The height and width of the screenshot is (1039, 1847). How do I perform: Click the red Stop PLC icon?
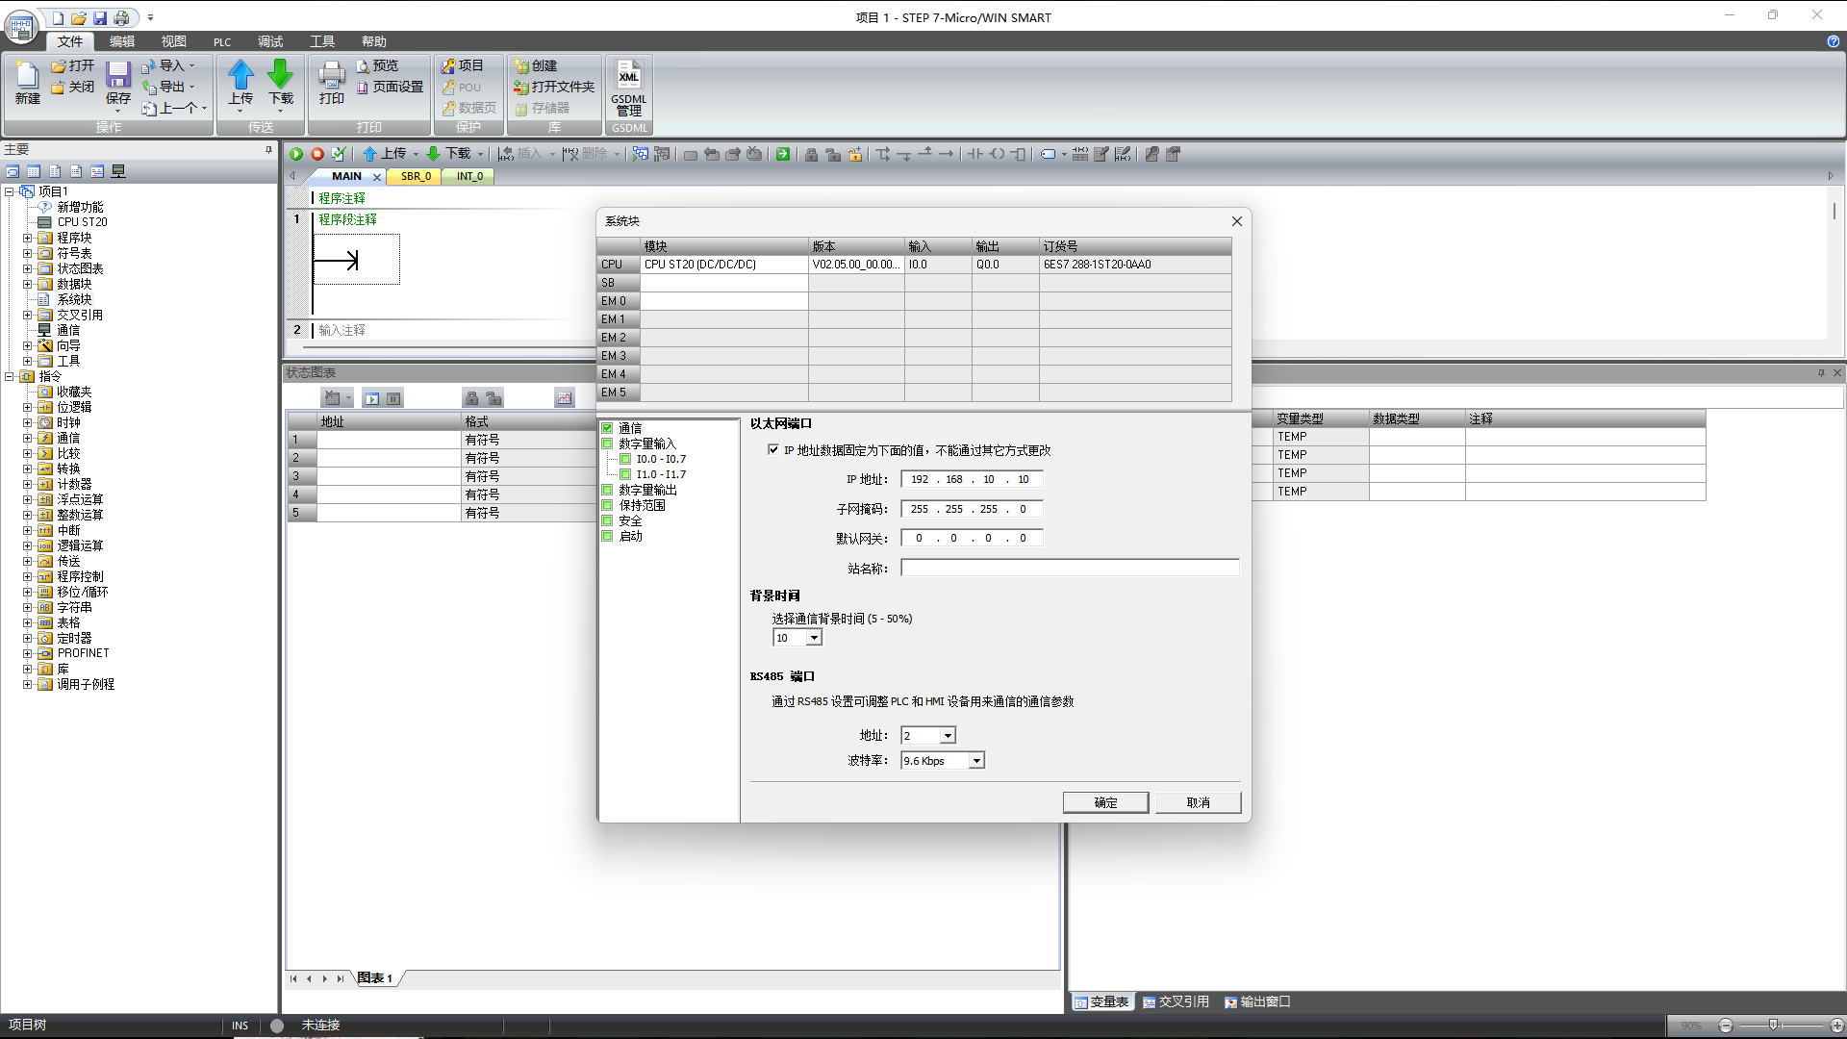click(x=316, y=154)
